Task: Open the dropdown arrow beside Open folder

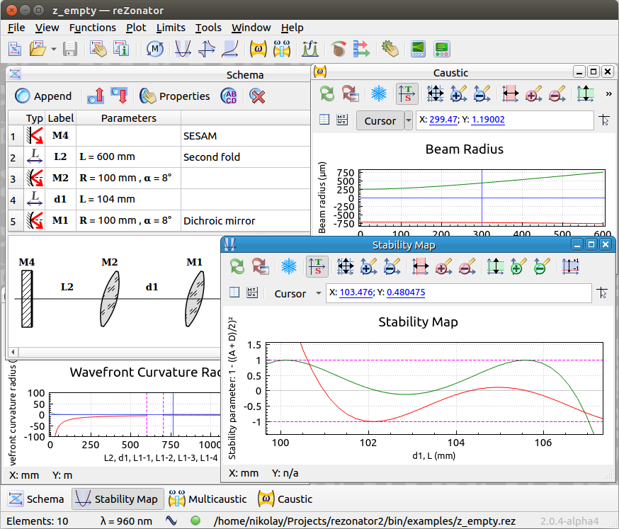Action: click(54, 49)
